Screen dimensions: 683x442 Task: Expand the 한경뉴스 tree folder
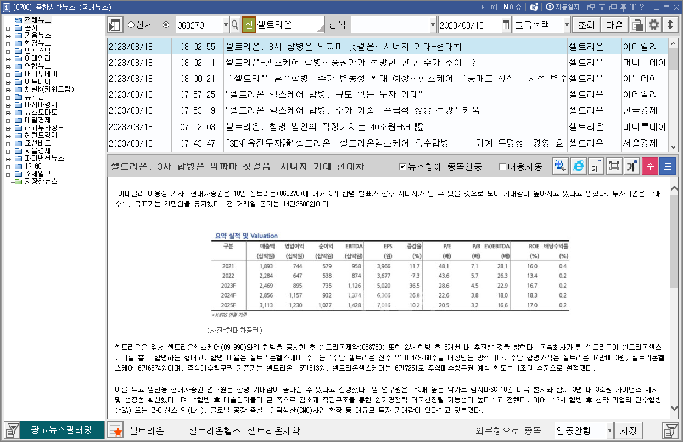pyautogui.click(x=8, y=43)
